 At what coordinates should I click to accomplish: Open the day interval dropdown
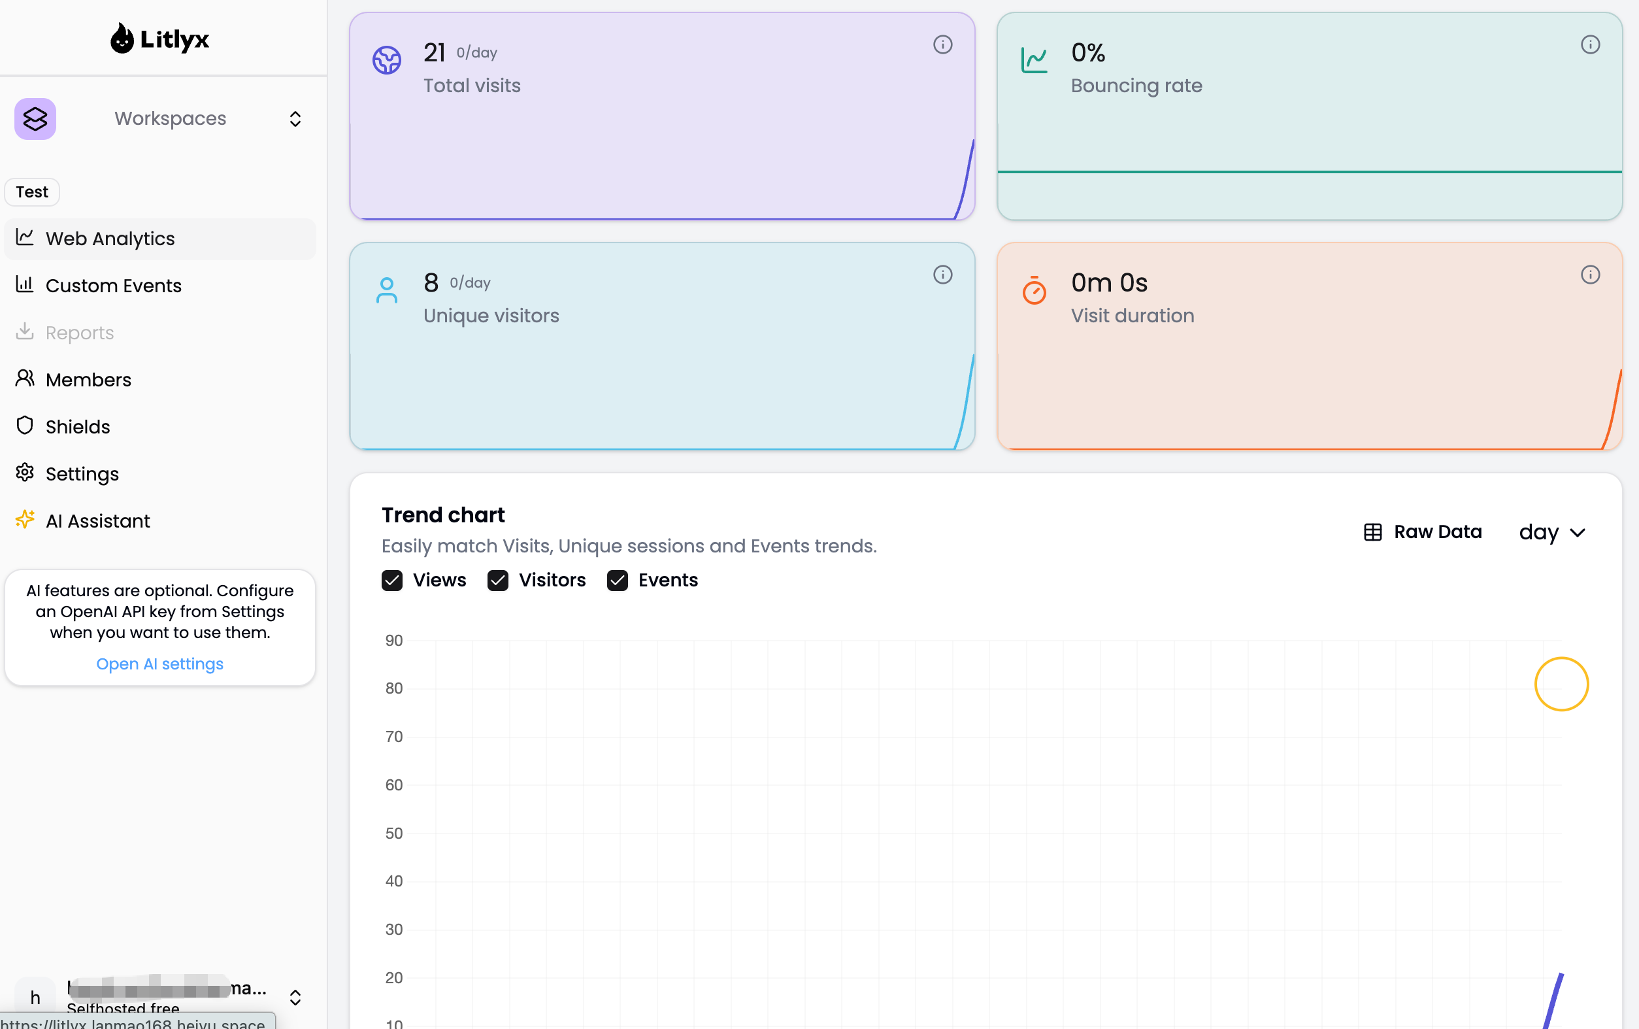[x=1552, y=532]
